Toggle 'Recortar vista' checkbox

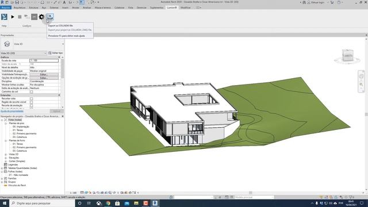tap(32, 99)
